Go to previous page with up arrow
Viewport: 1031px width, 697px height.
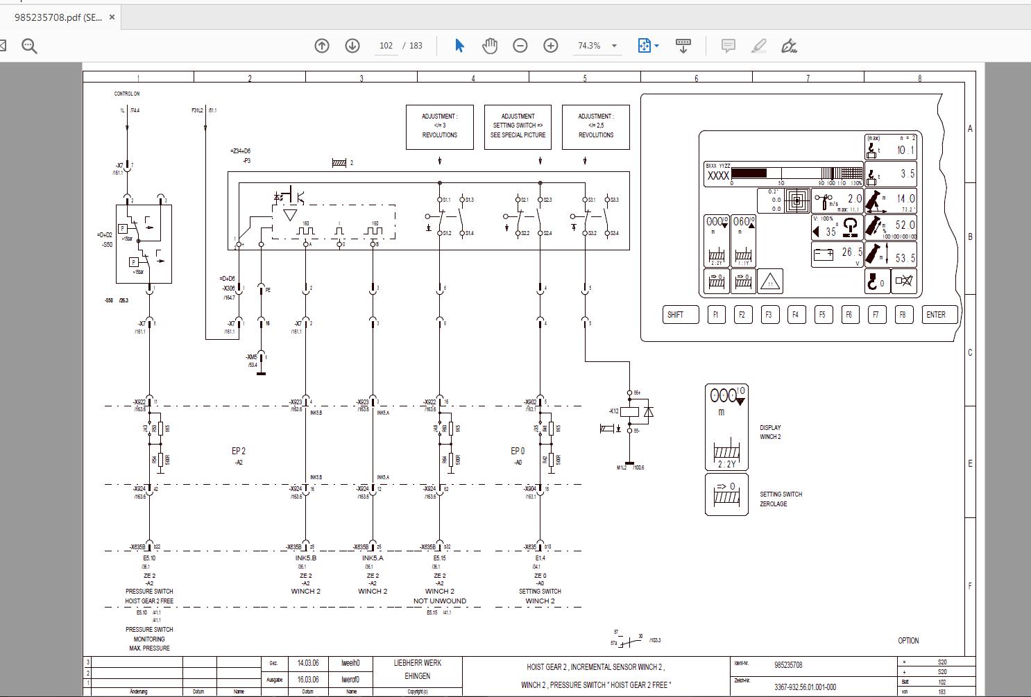(x=322, y=46)
